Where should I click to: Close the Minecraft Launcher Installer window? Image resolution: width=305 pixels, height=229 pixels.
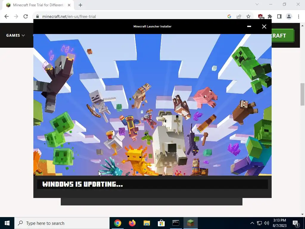[x=264, y=27]
